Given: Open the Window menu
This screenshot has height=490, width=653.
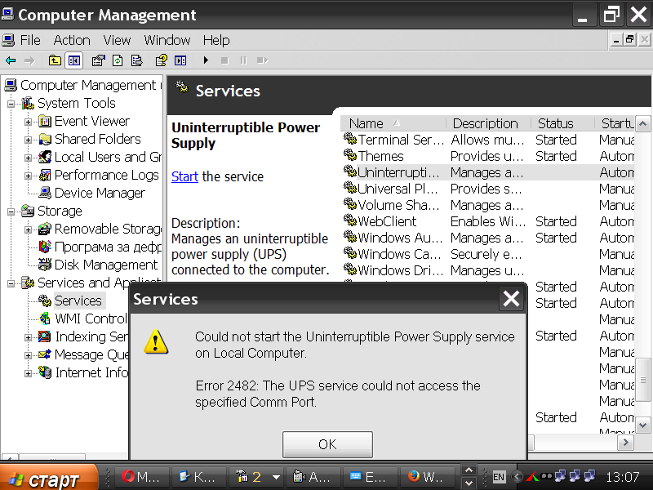Looking at the screenshot, I should pyautogui.click(x=167, y=40).
